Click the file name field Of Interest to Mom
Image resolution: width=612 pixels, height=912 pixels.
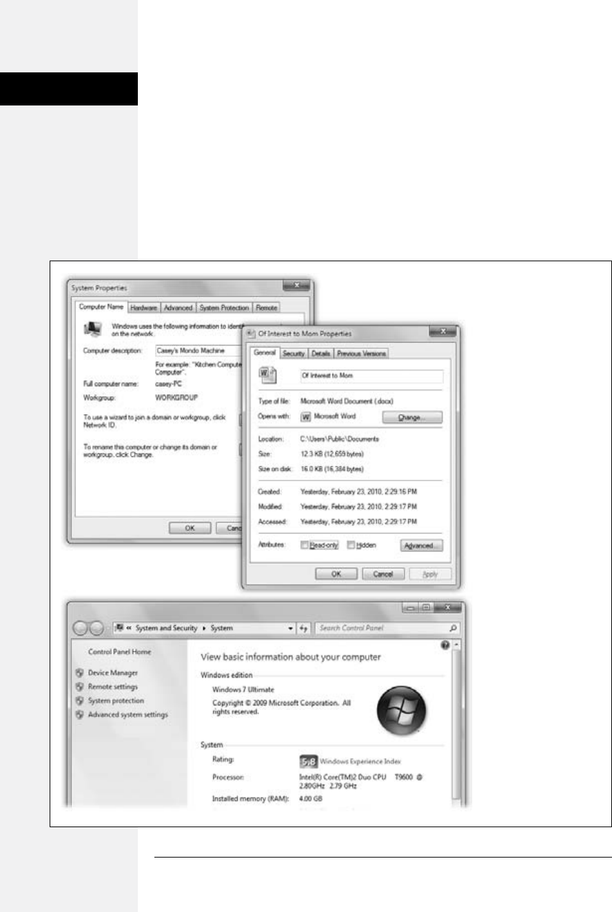tap(371, 376)
